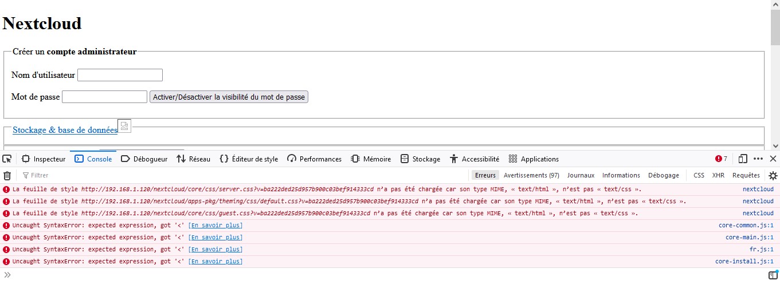Click the red error count badge
Screen dimensions: 780x292
[721, 159]
